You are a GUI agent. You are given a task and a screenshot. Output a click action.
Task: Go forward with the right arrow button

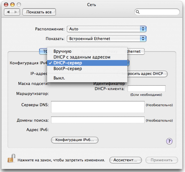click(16, 12)
